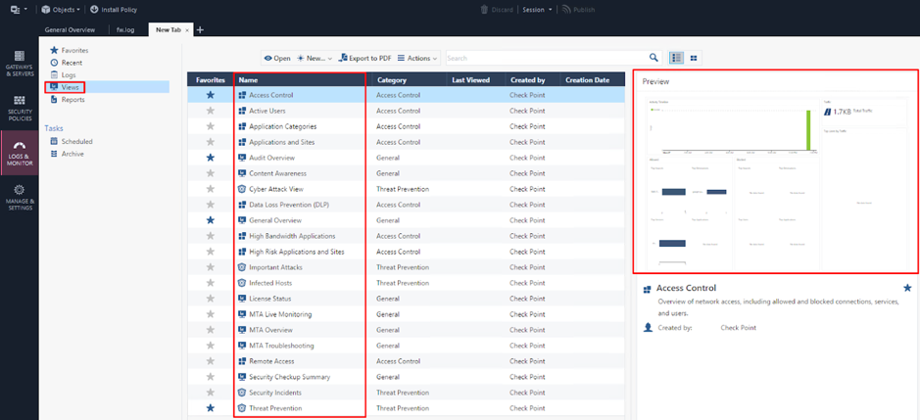The height and width of the screenshot is (420, 920).
Task: Click into the Search input field
Action: point(547,58)
